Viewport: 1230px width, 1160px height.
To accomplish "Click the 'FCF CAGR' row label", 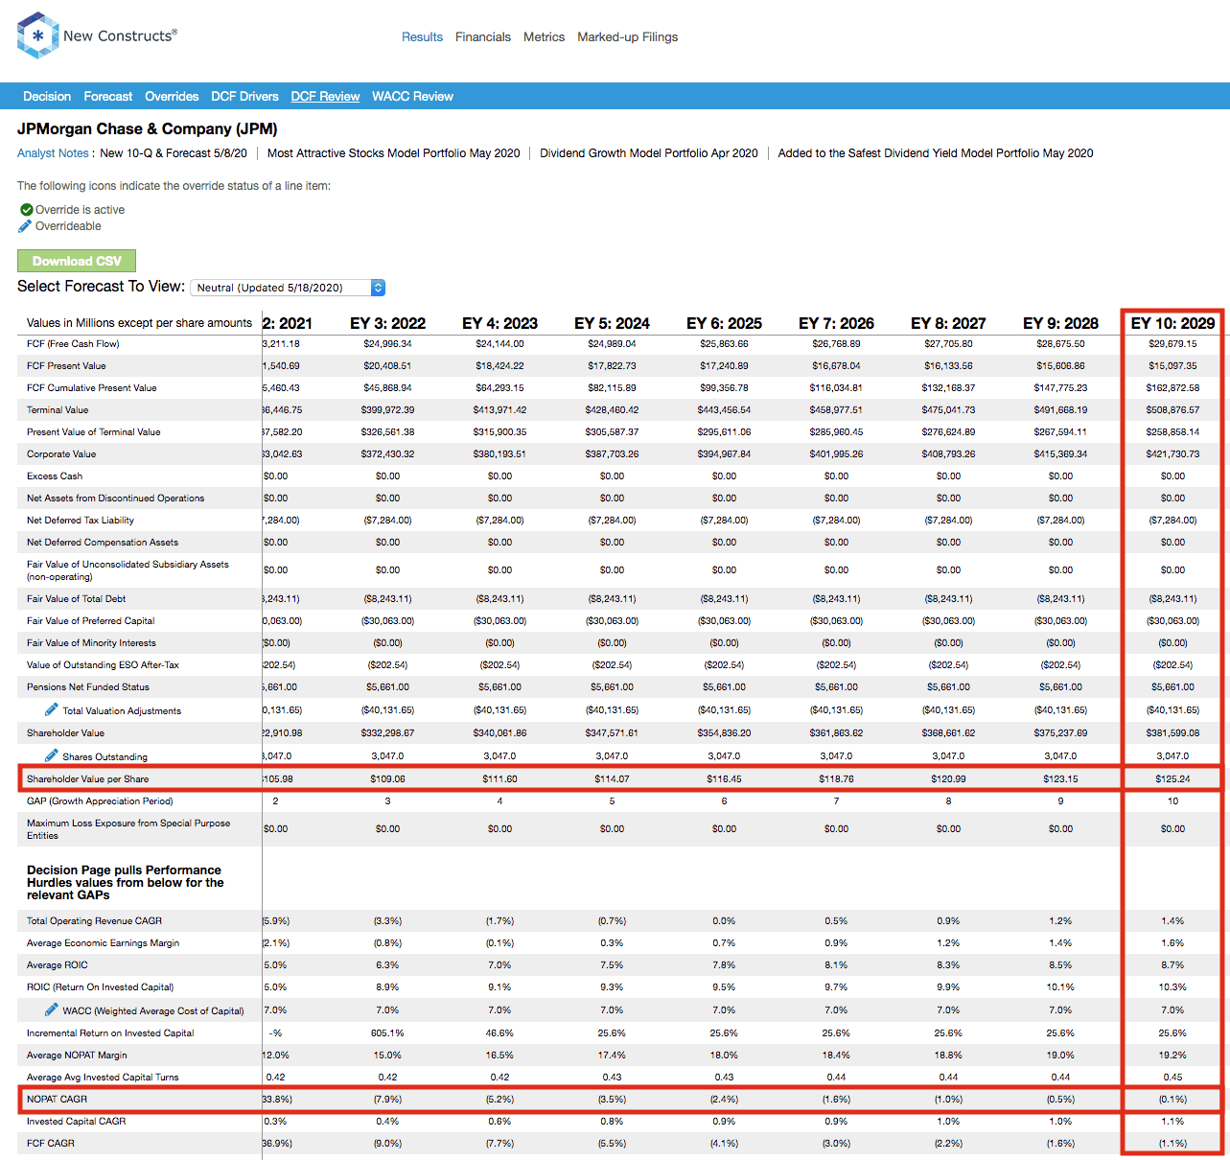I will (x=51, y=1144).
